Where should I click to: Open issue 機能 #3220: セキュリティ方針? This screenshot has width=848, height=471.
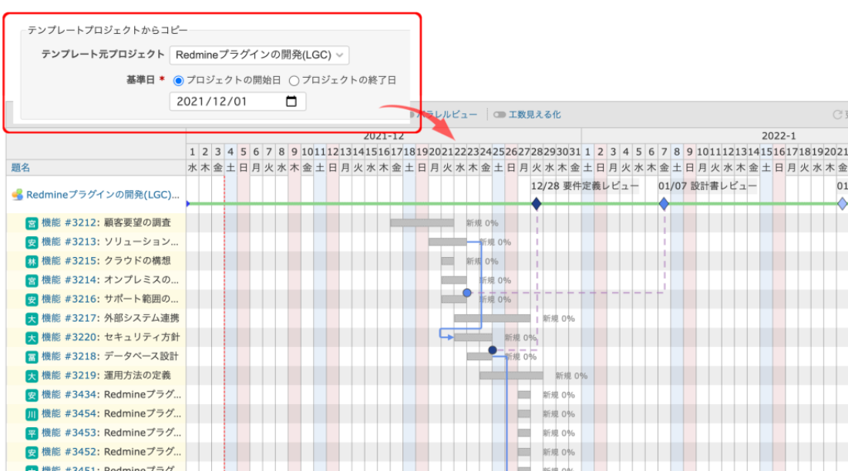pos(111,337)
